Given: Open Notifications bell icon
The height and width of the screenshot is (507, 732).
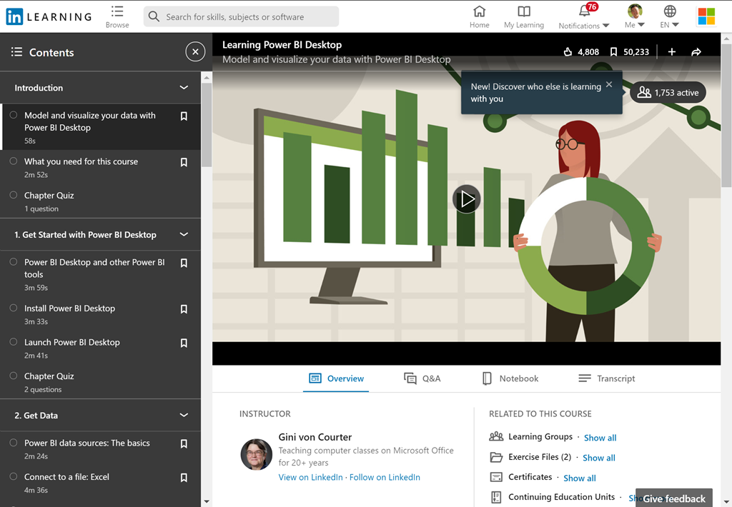Looking at the screenshot, I should click(584, 11).
